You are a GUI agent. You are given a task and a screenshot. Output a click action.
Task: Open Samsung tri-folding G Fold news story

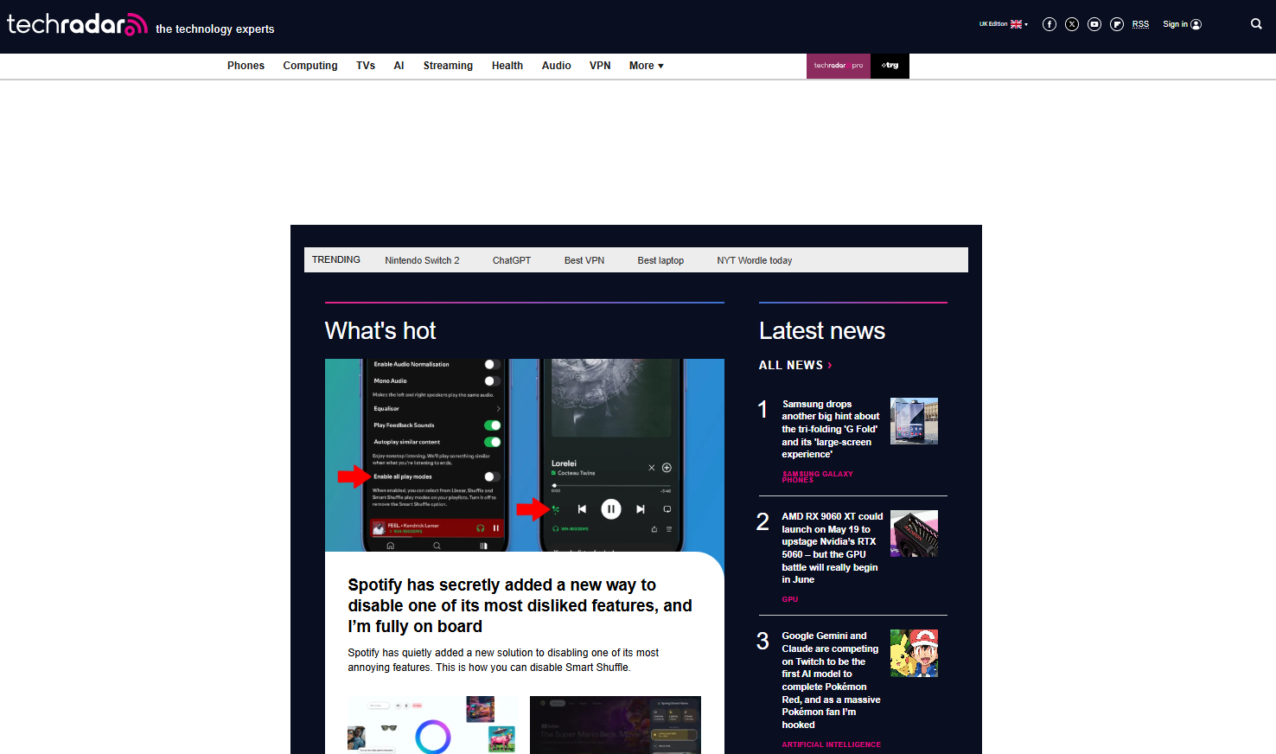tap(831, 429)
